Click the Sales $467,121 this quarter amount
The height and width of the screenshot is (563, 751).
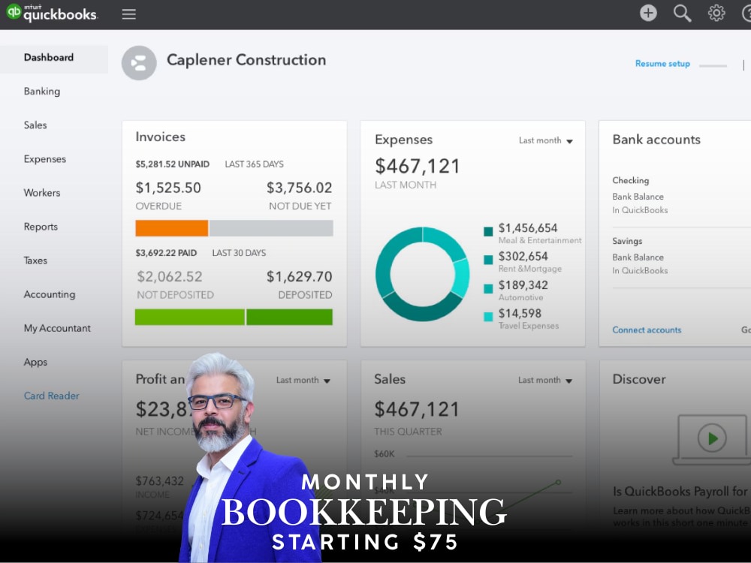[x=417, y=410]
